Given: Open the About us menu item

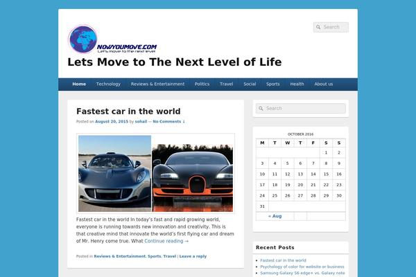Looking at the screenshot, I should pyautogui.click(x=323, y=84).
